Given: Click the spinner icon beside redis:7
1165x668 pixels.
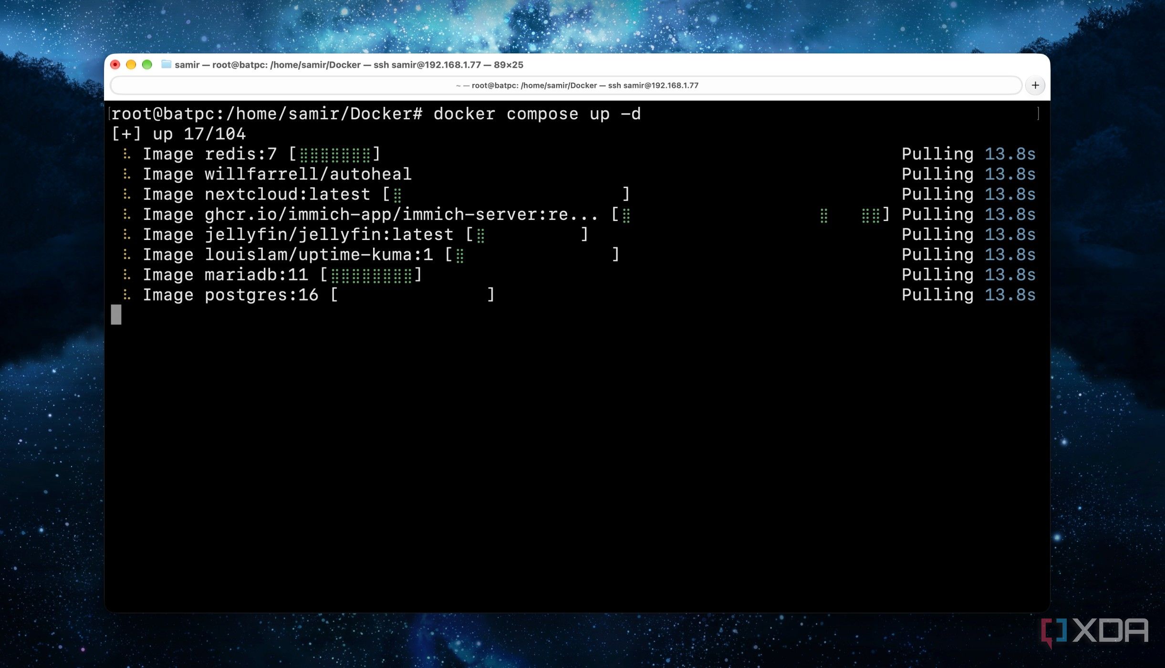Looking at the screenshot, I should 126,154.
